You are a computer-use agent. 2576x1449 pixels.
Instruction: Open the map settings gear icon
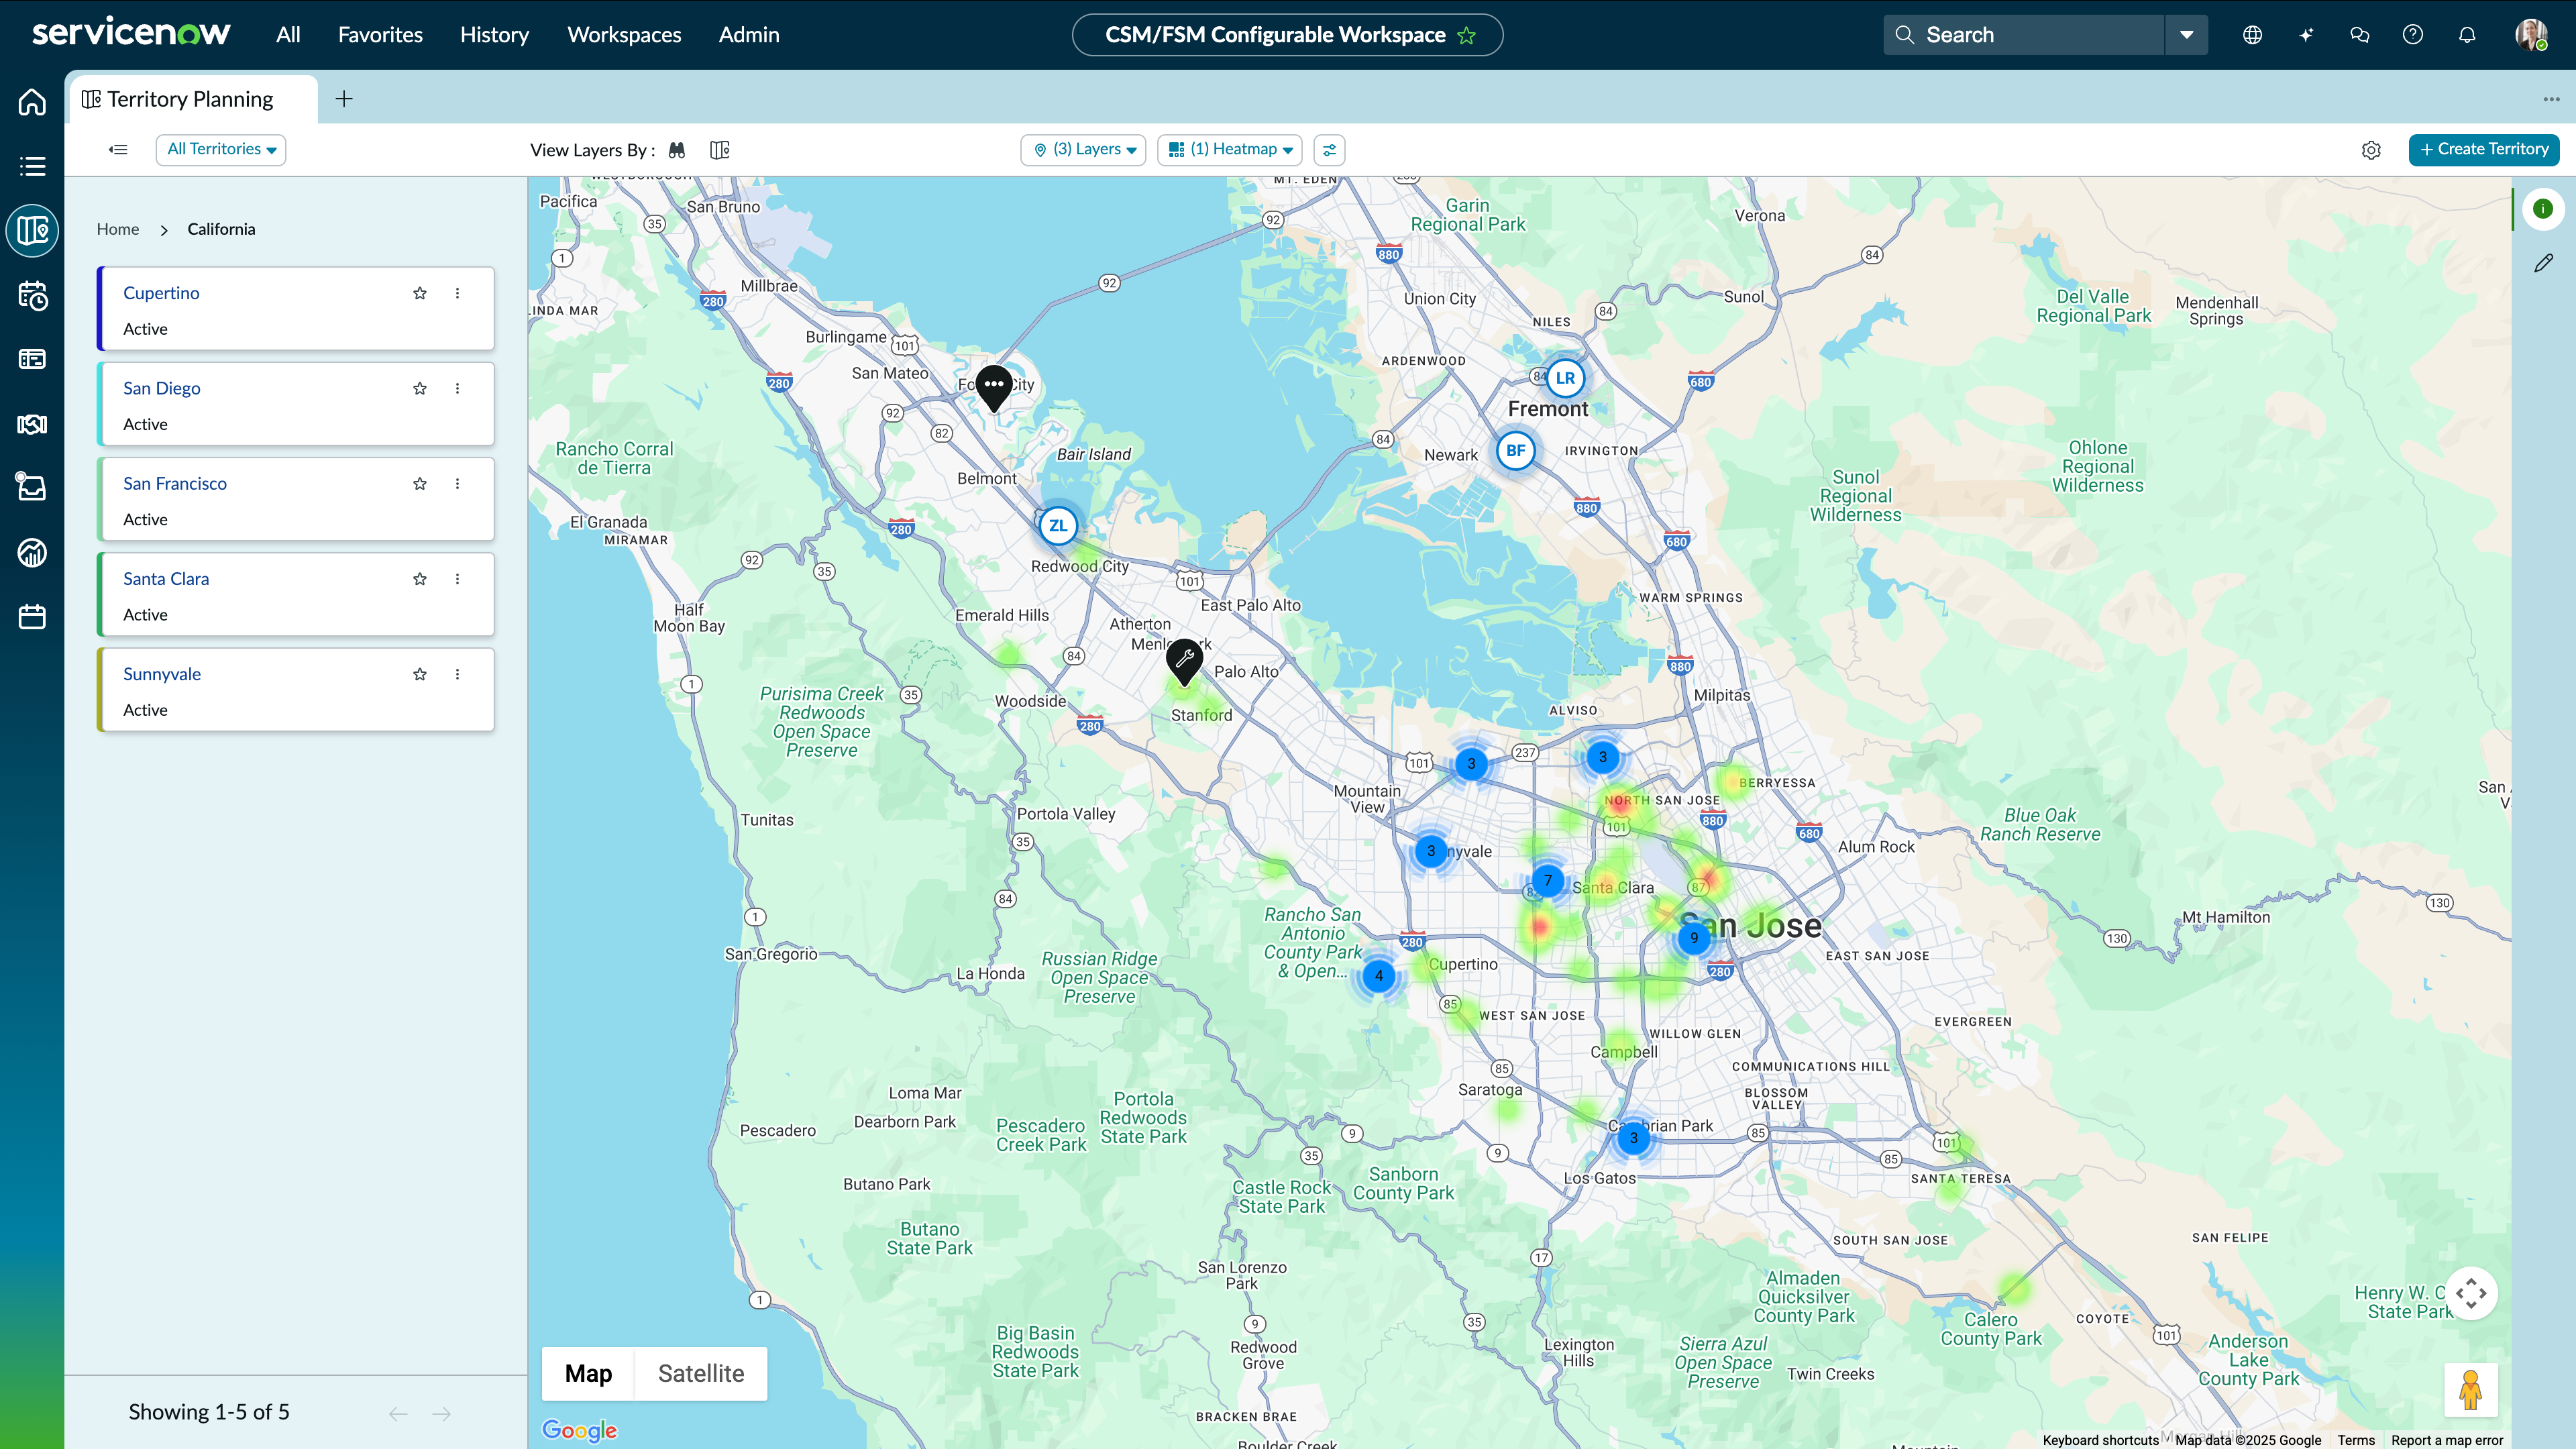tap(2371, 150)
